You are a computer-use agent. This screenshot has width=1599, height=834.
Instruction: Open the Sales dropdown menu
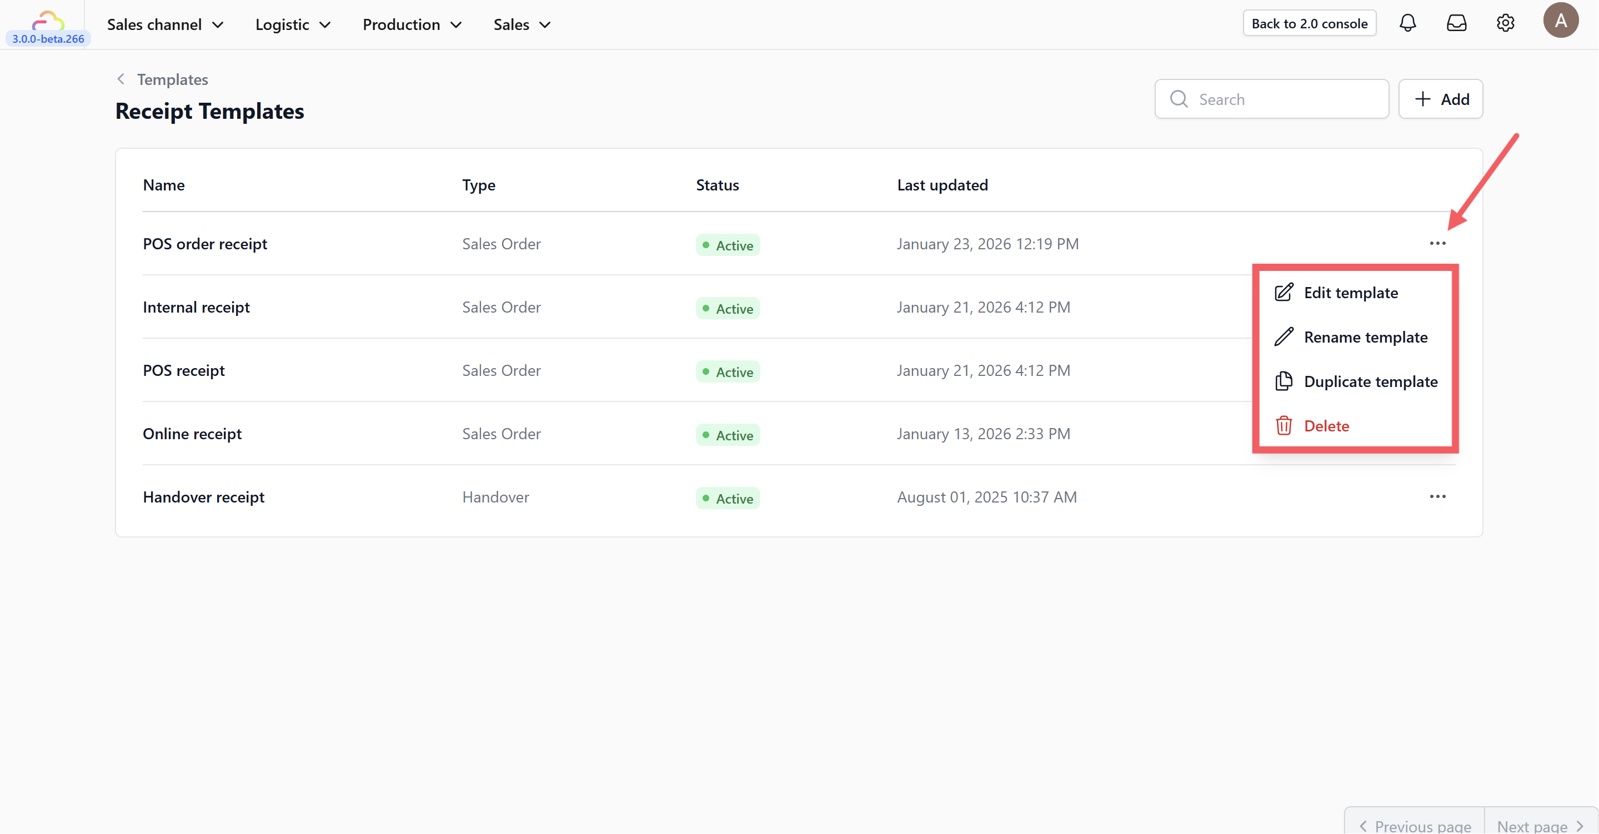pyautogui.click(x=522, y=25)
